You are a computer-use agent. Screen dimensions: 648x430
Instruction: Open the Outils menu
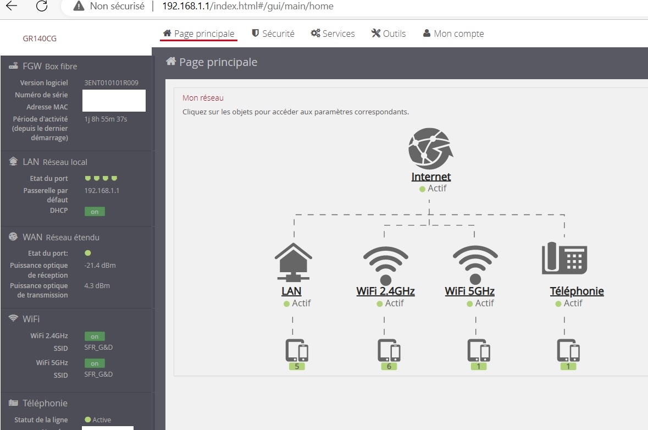389,34
